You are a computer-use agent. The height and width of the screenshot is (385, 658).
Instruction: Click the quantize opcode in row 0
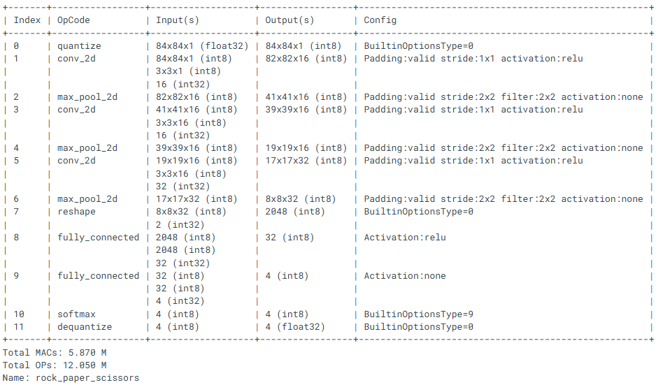pyautogui.click(x=79, y=46)
